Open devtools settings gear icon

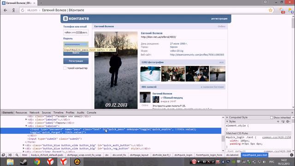(292, 155)
